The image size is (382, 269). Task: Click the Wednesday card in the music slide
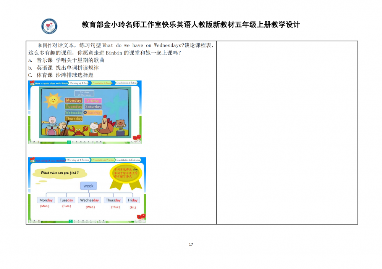(x=74, y=112)
